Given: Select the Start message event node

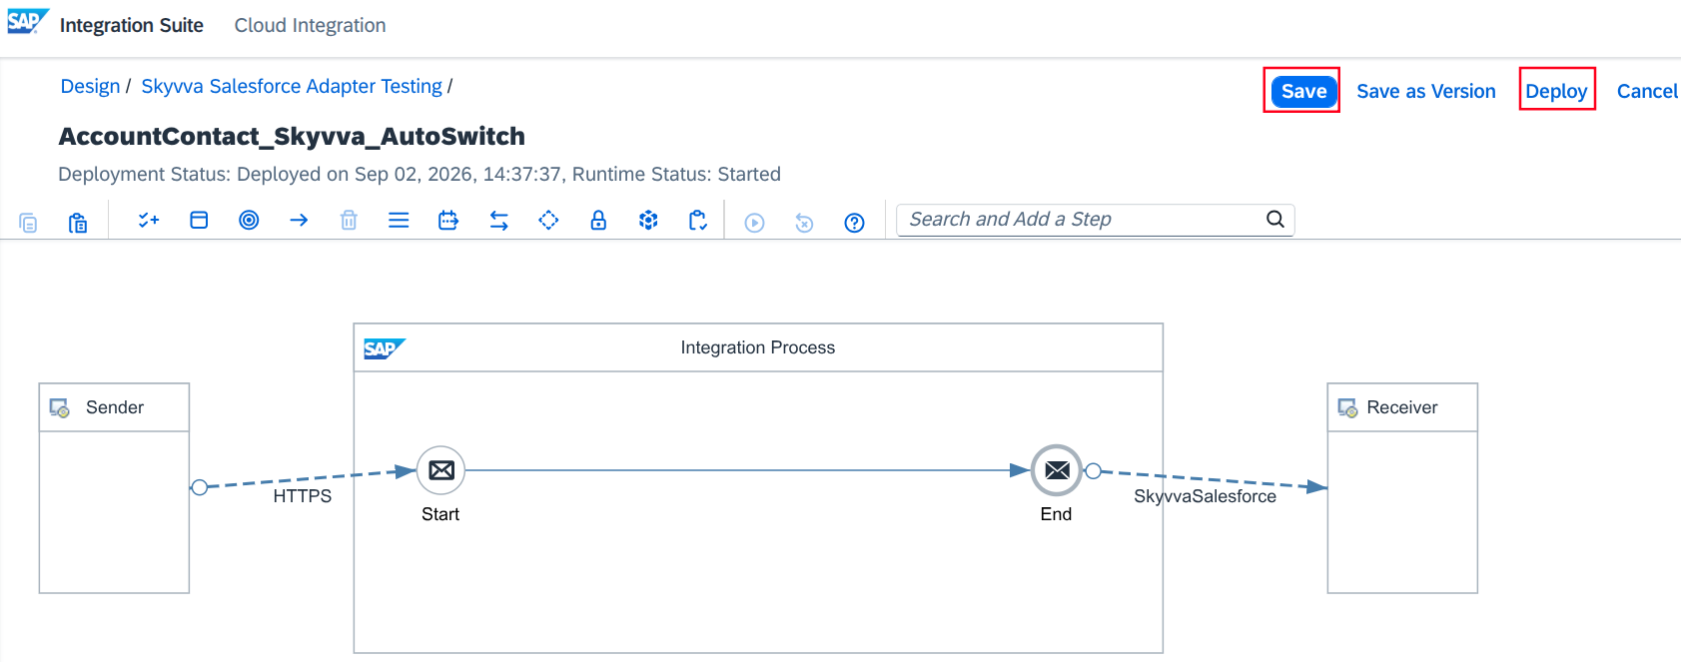Looking at the screenshot, I should click(x=440, y=470).
